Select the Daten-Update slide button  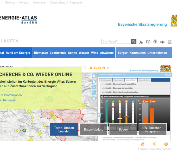tap(94, 130)
